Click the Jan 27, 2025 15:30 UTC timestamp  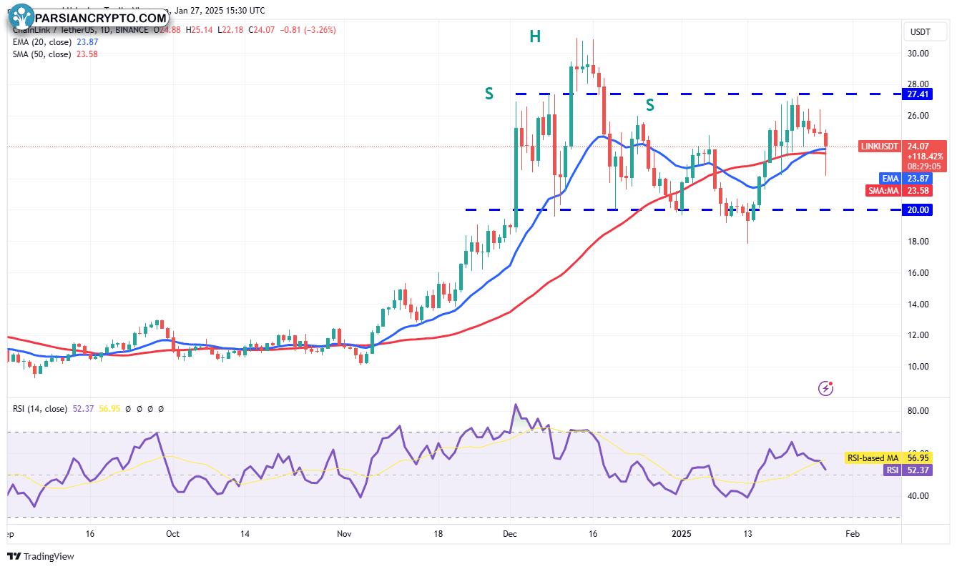(x=219, y=11)
